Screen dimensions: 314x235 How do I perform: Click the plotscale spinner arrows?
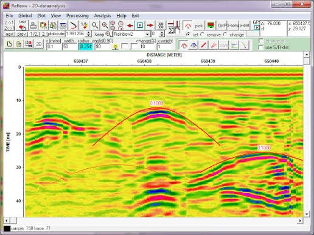[x=88, y=34]
